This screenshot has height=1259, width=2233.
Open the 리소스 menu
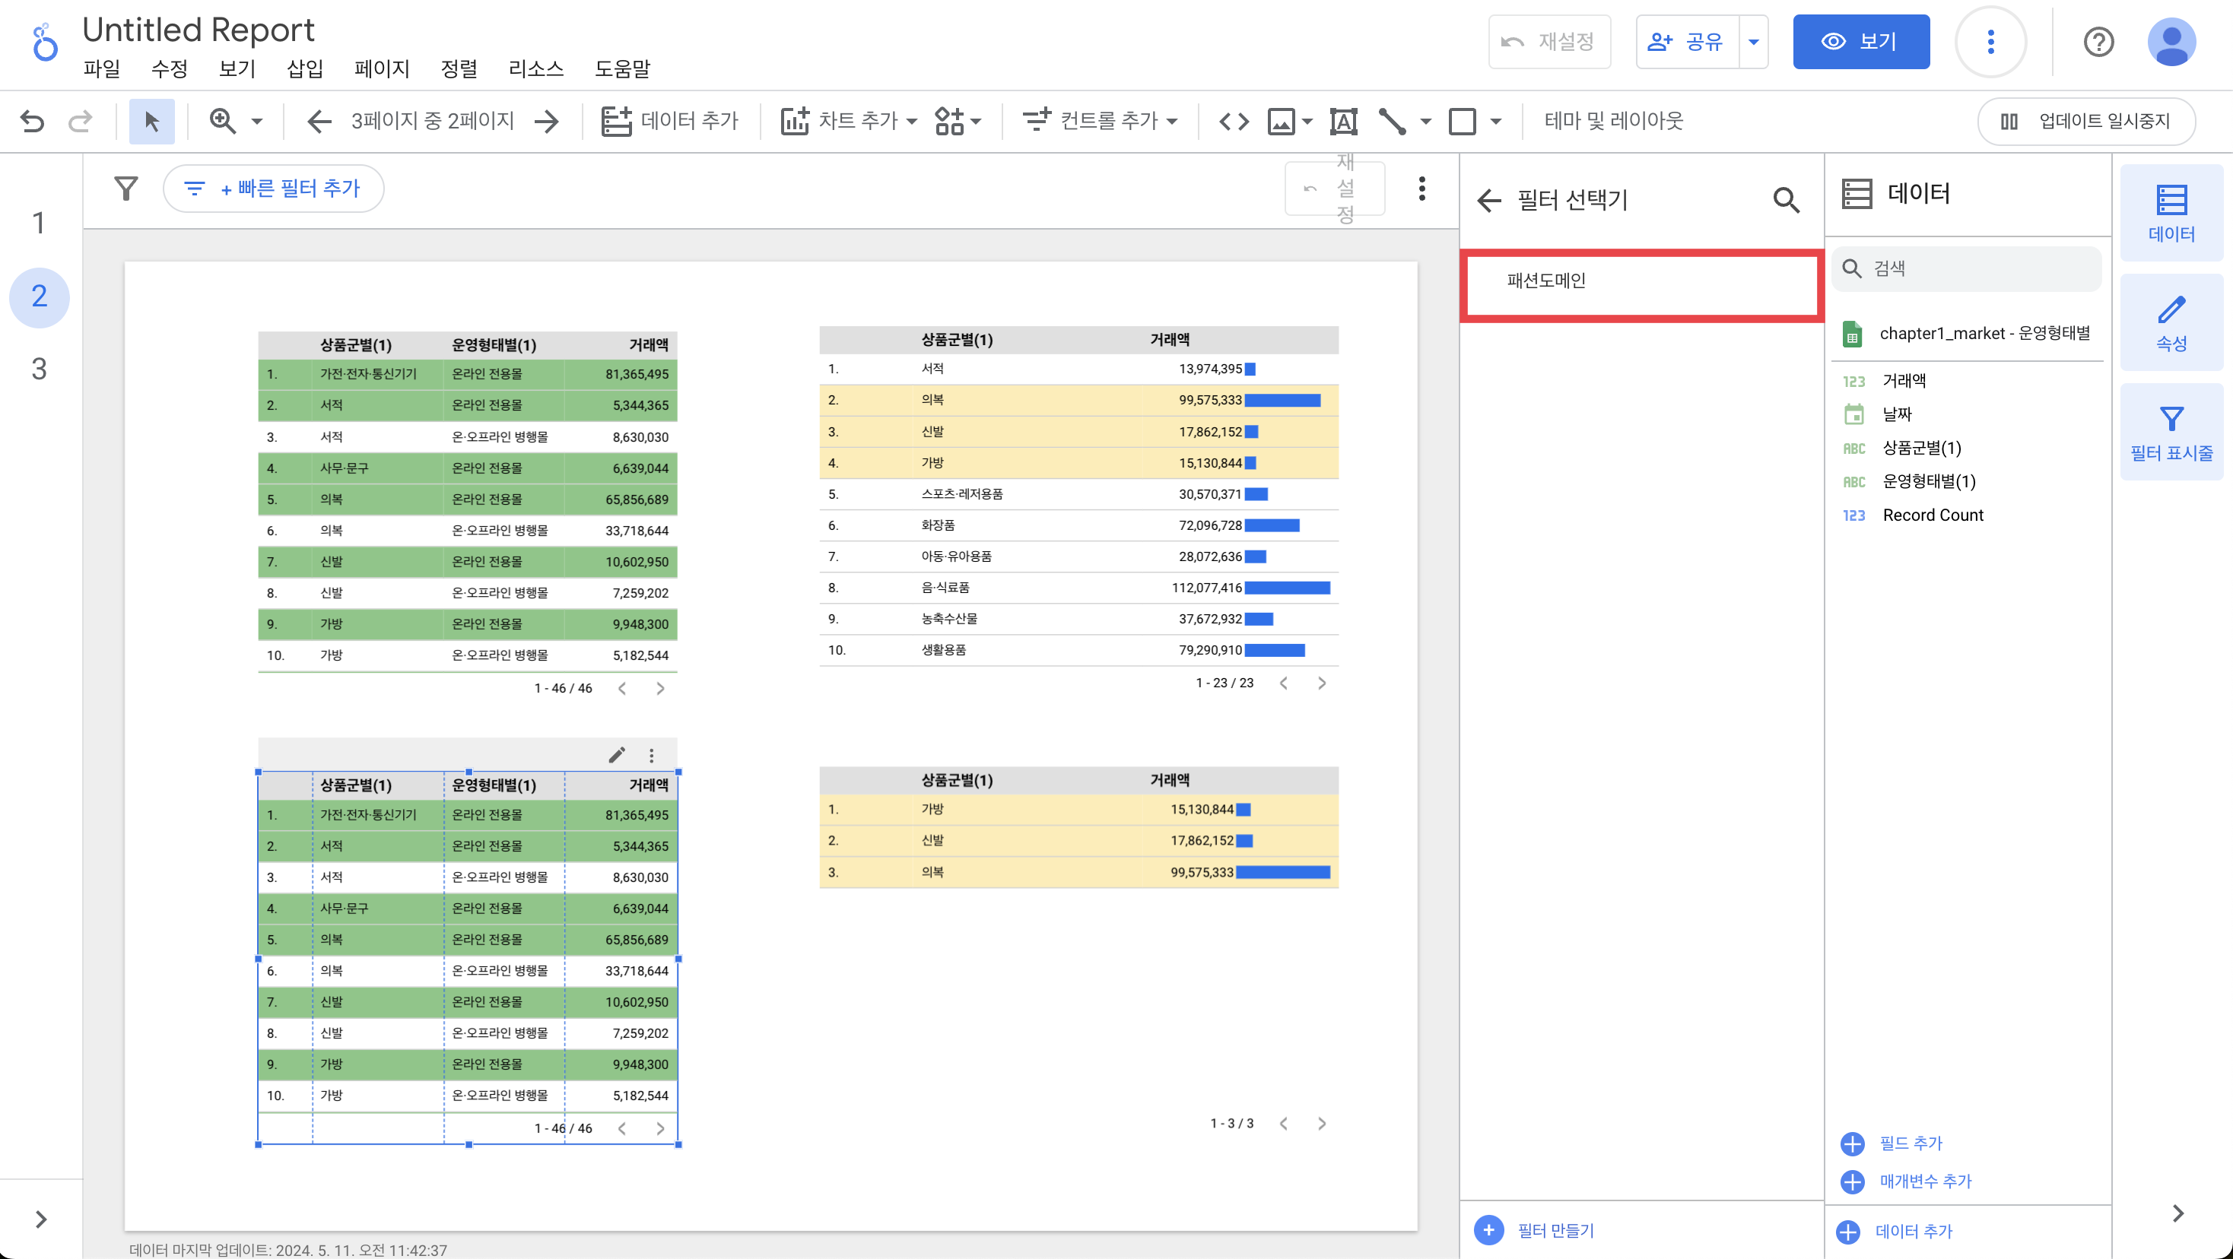(x=535, y=69)
